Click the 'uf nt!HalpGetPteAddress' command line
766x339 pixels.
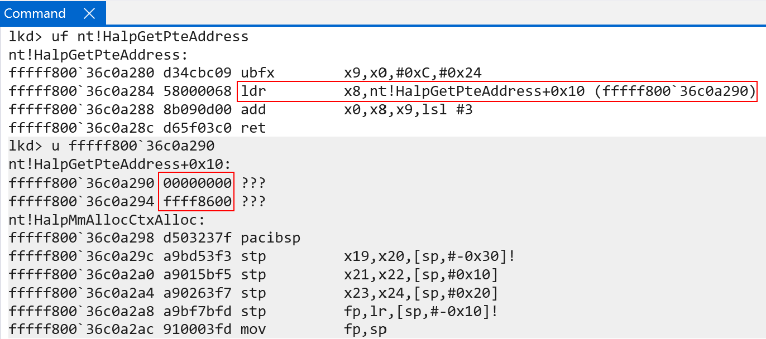[128, 37]
